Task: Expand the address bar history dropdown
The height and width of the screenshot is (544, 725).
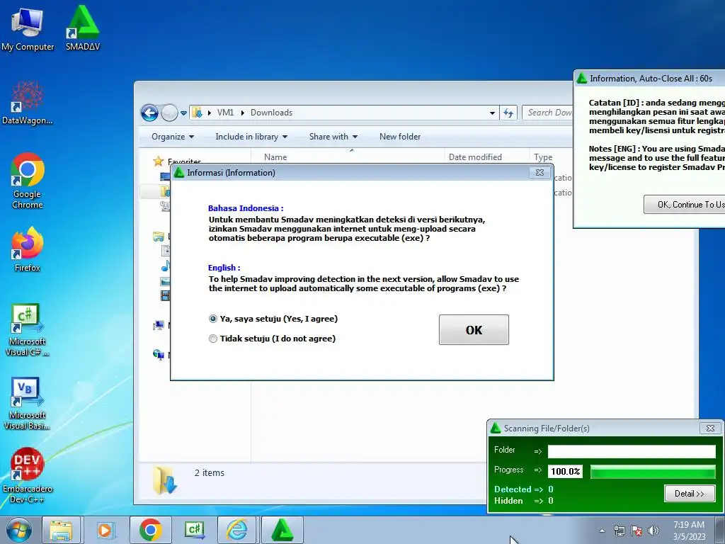Action: click(x=493, y=113)
